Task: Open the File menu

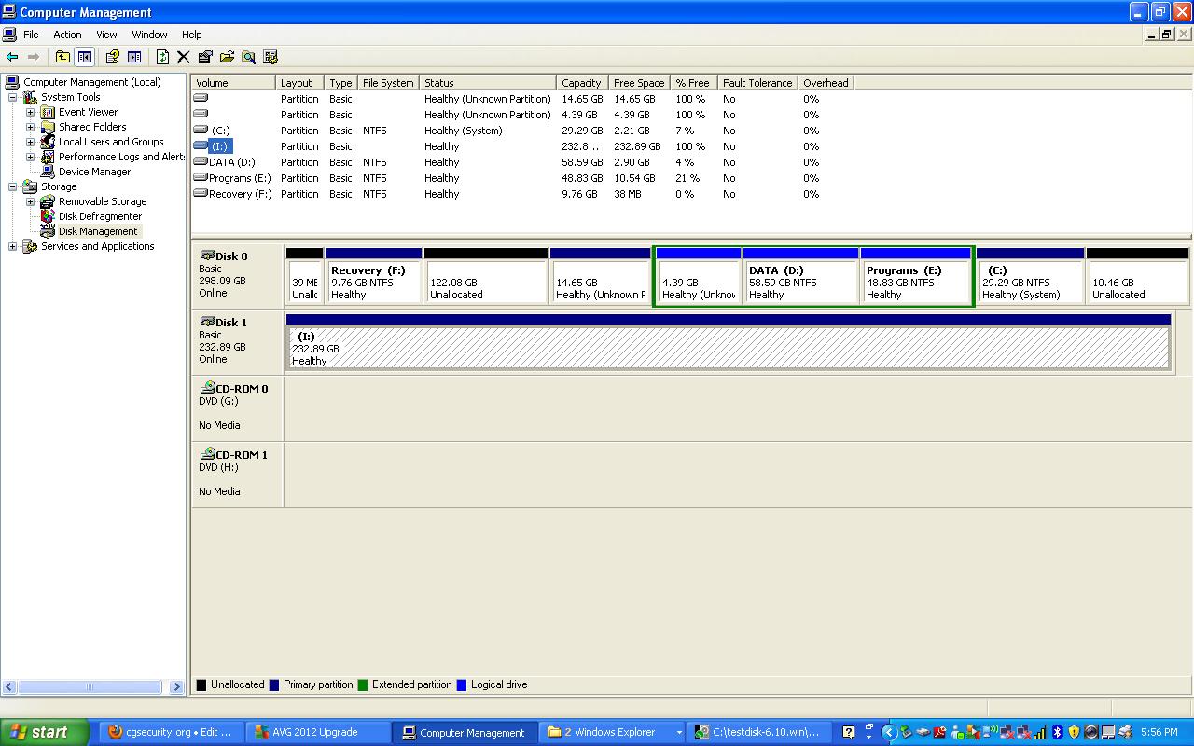Action: pos(31,35)
